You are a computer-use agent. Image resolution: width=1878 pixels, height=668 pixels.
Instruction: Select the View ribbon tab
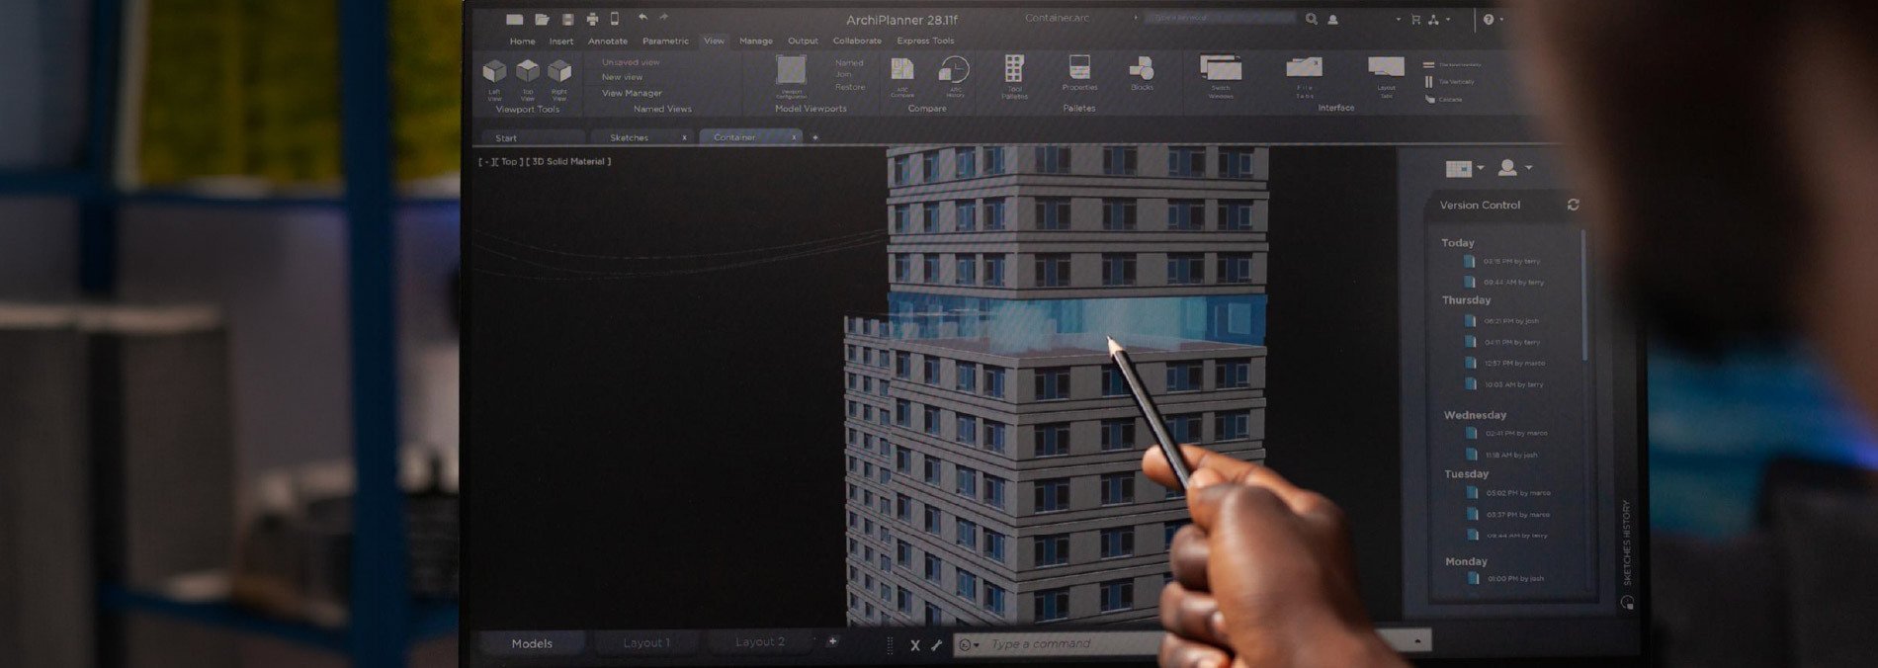pos(714,41)
